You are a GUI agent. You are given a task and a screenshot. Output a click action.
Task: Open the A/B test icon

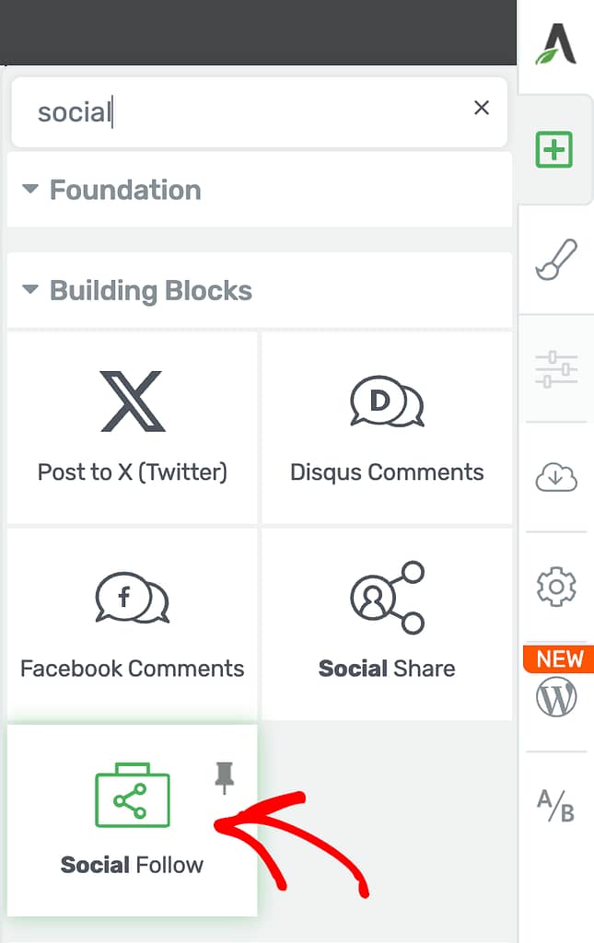coord(556,806)
